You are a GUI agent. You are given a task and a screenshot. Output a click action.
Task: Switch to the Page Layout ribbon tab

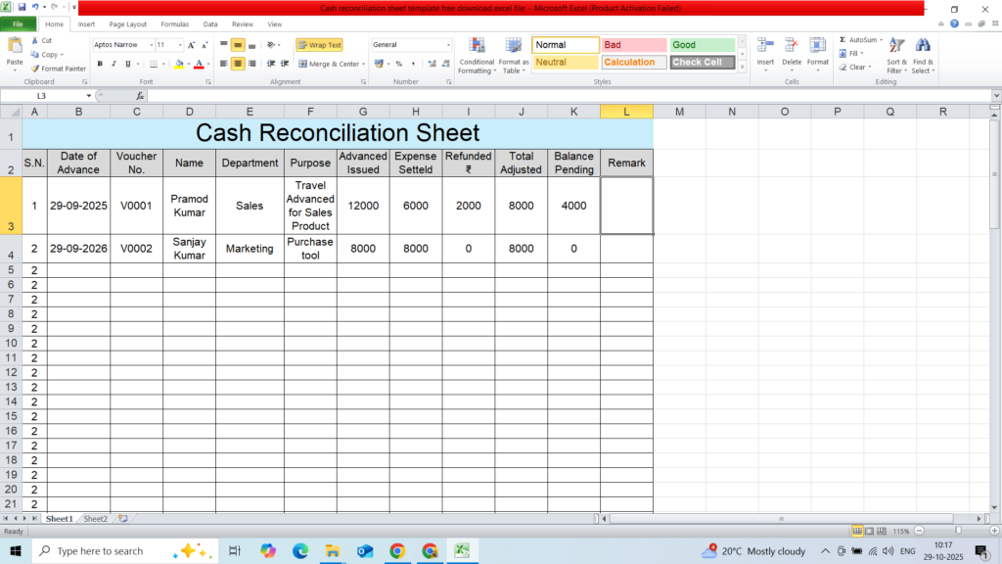pos(128,23)
